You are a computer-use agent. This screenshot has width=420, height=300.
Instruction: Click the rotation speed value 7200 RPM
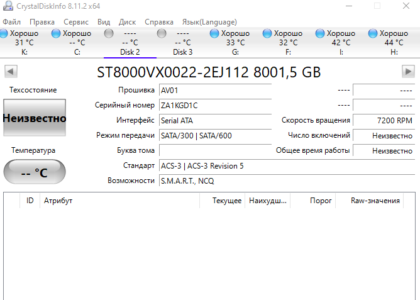(x=384, y=121)
